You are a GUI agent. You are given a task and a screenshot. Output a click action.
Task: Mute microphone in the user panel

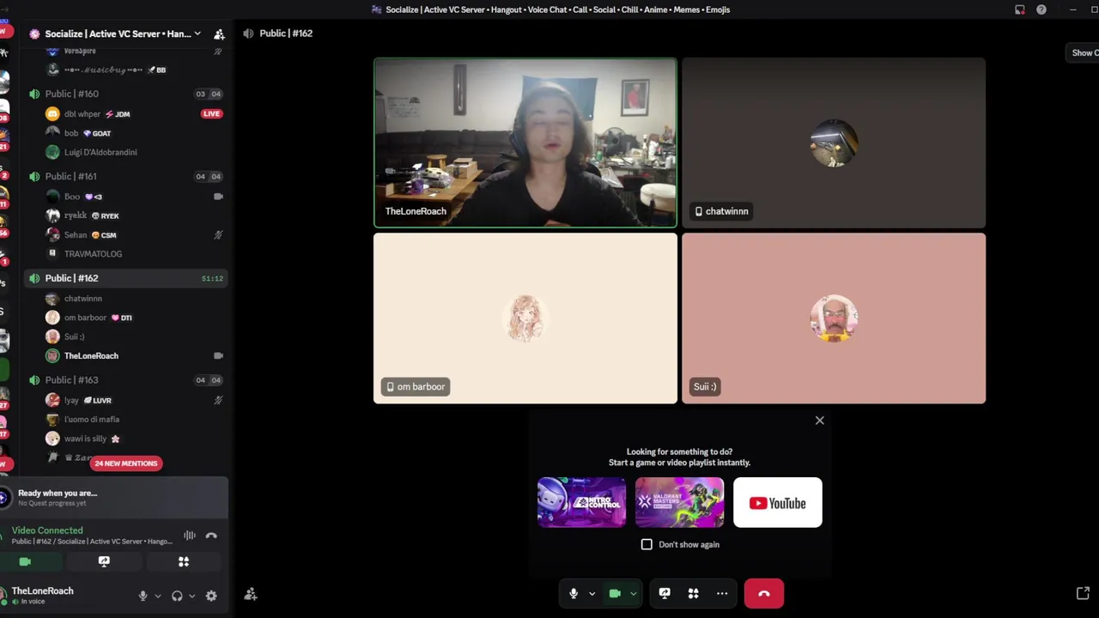143,596
